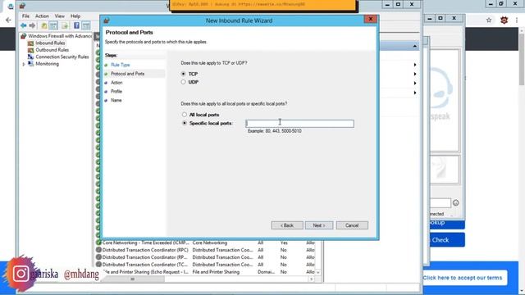The image size is (525, 295).
Task: Click the Next button in wizard
Action: 319,225
